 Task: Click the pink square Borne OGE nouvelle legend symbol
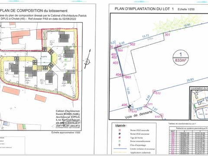click(x=120, y=130)
